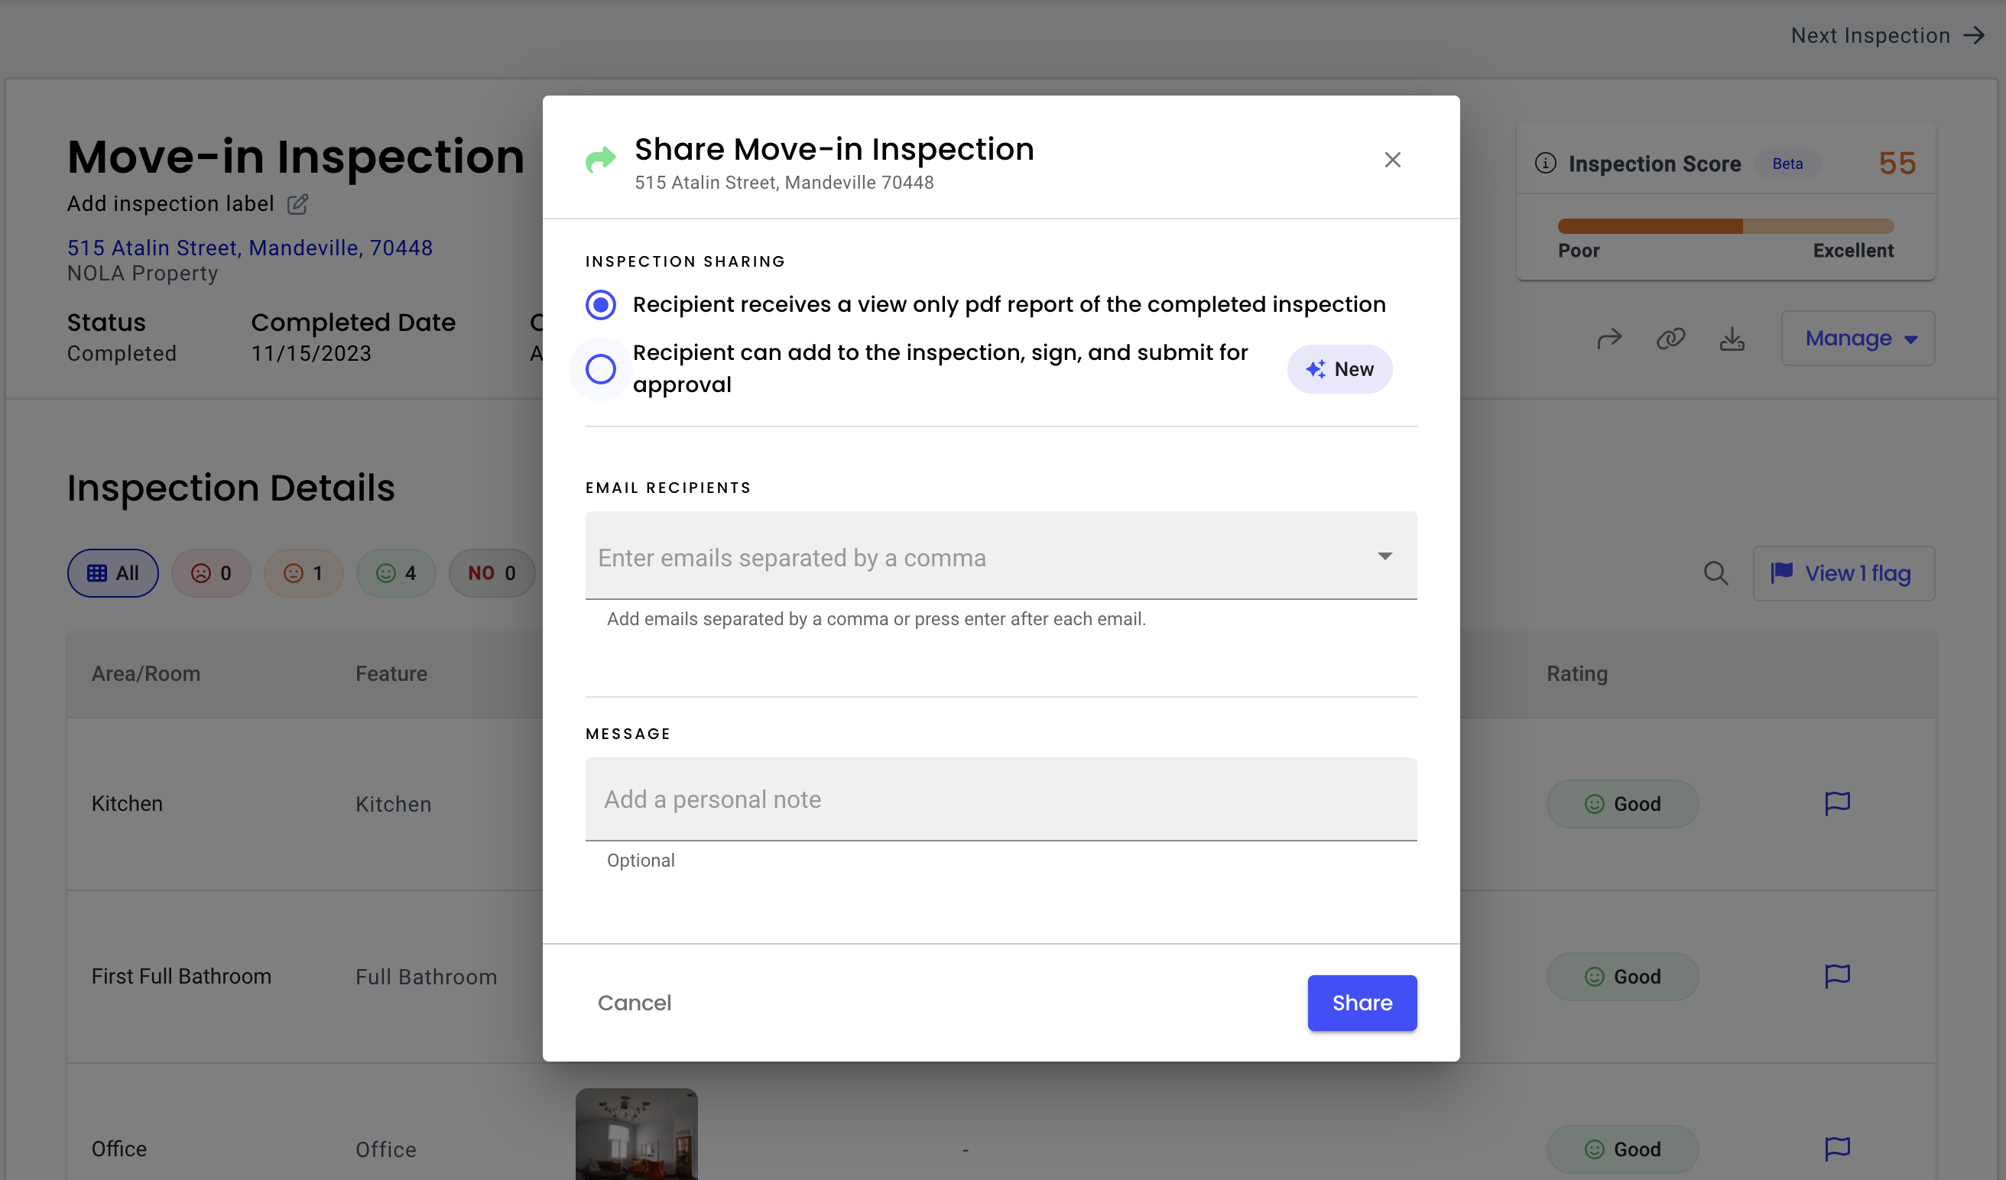Open the Manage dropdown

[x=1857, y=338]
